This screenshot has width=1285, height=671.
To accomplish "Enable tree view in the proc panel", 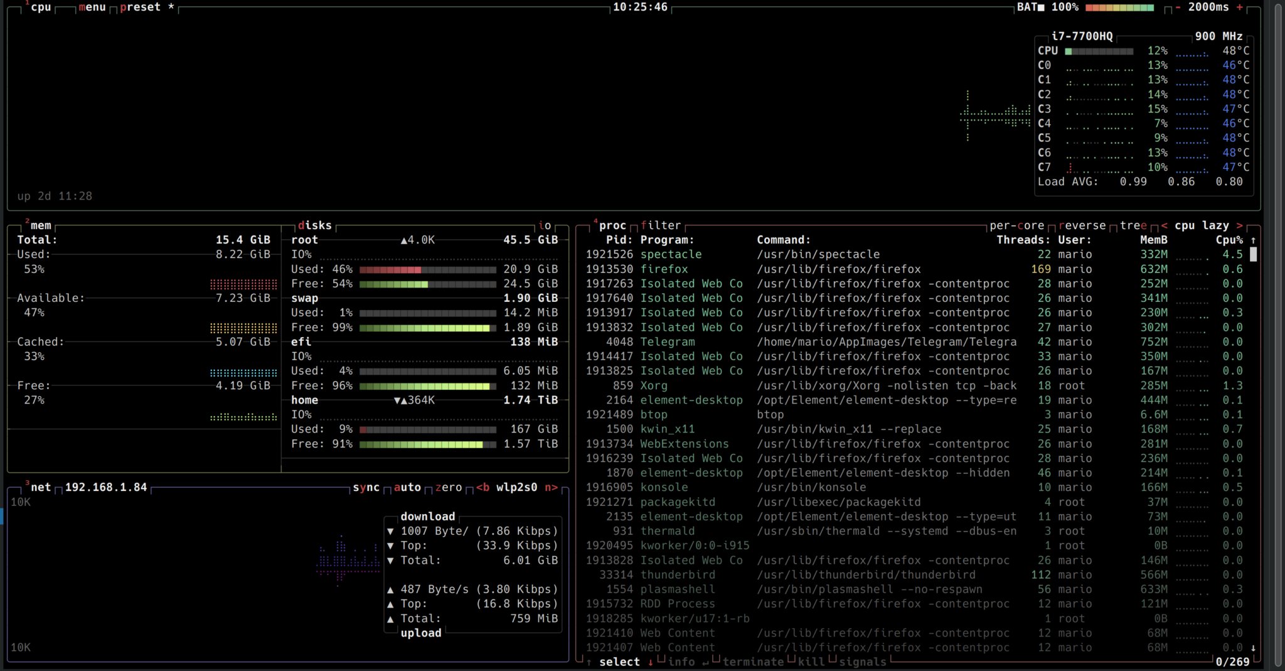I will point(1133,225).
